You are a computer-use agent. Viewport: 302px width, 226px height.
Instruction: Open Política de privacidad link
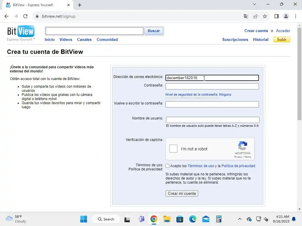pos(238,166)
